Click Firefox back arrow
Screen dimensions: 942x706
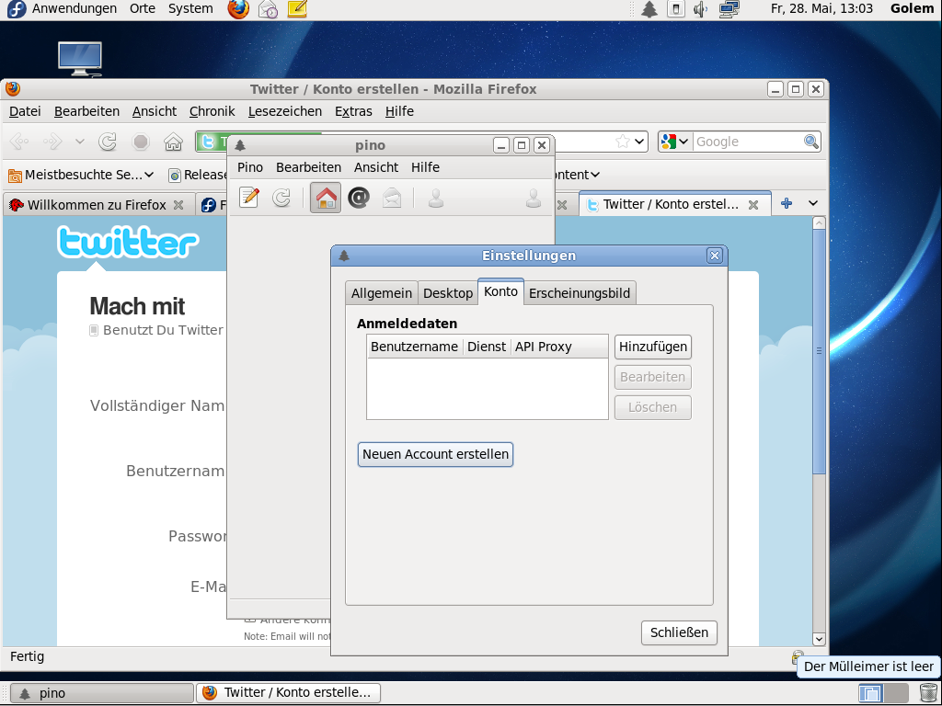(x=19, y=142)
